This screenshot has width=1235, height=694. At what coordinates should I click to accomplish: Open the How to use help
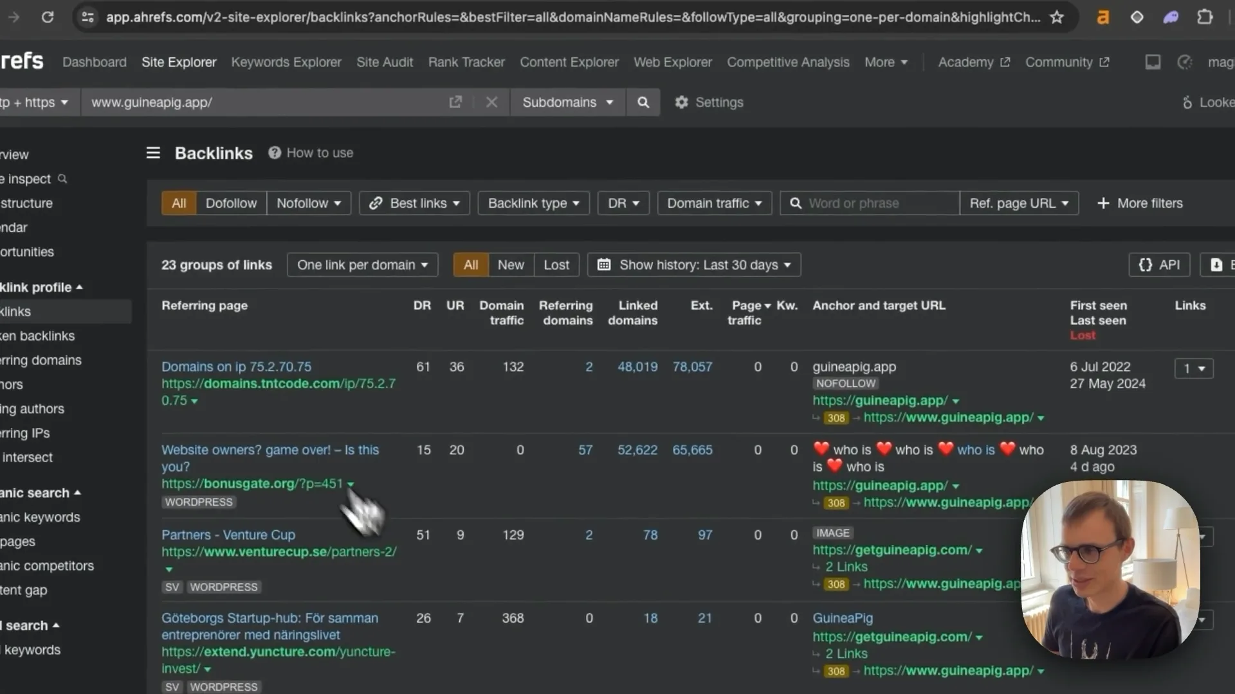311,153
